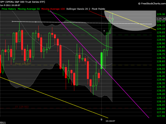Click the Jun 9 2011 10:18:07 timestamp

pos(10,5)
